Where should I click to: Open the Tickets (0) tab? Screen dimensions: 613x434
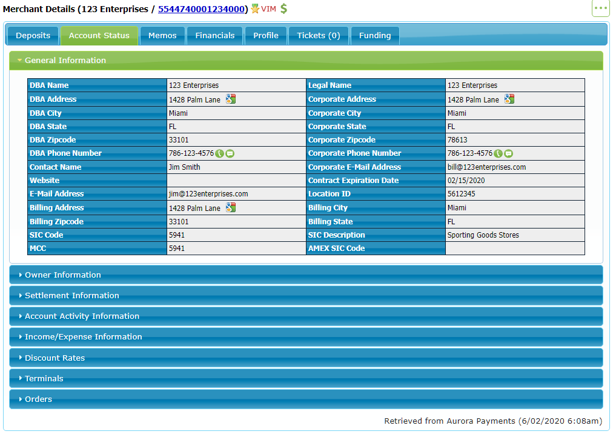[x=318, y=36]
